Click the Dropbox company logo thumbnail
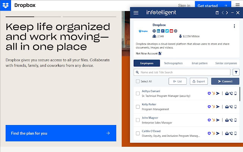243x152 pixels. tap(143, 31)
